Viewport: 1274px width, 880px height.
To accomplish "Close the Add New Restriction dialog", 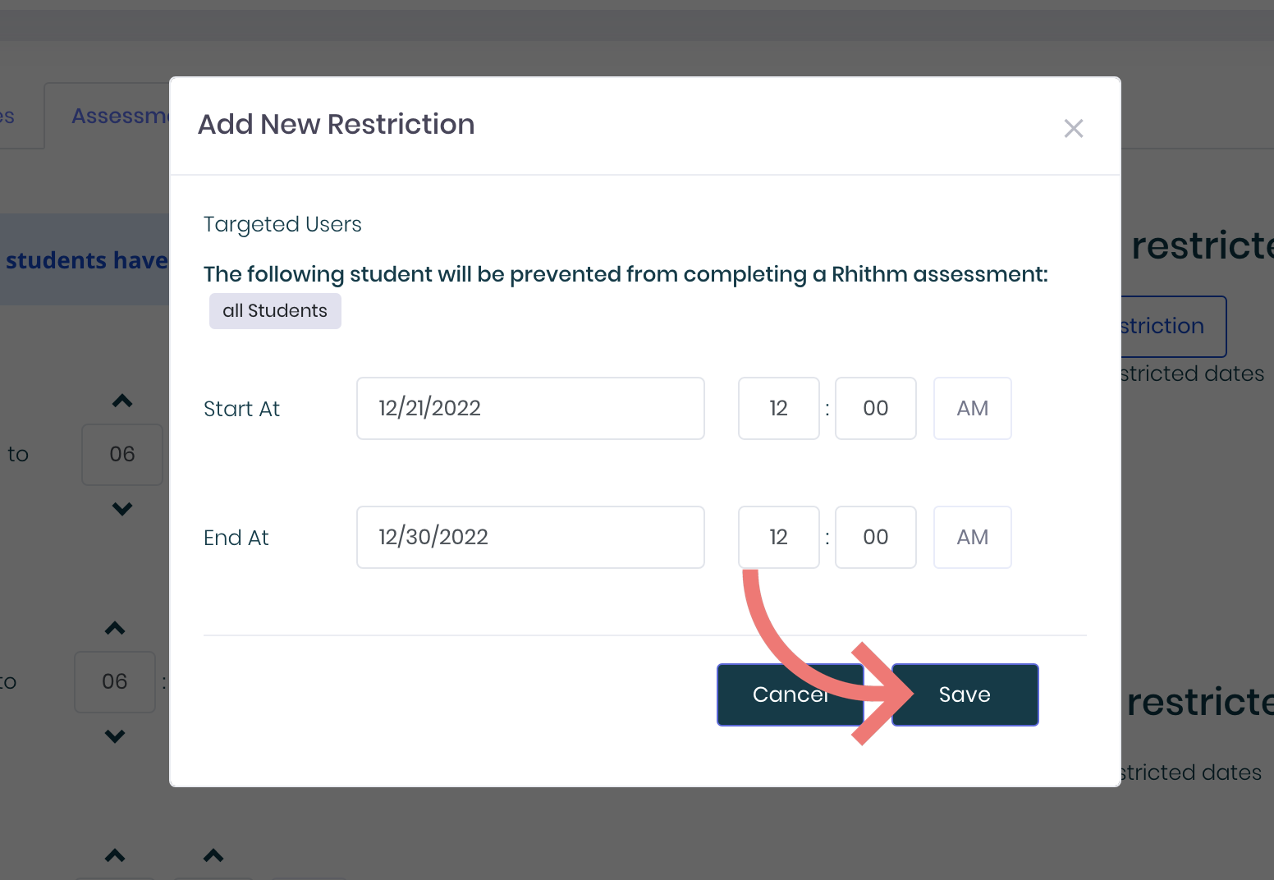I will [x=1073, y=128].
